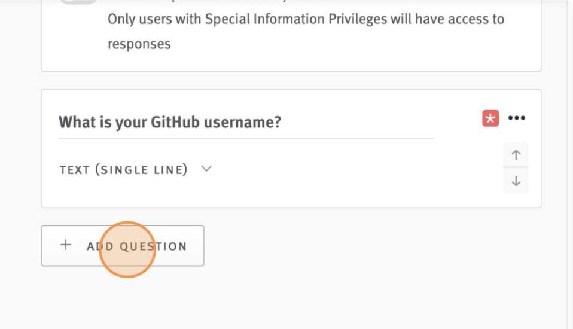Click the underline beneath the question title
The width and height of the screenshot is (573, 329).
pos(246,139)
